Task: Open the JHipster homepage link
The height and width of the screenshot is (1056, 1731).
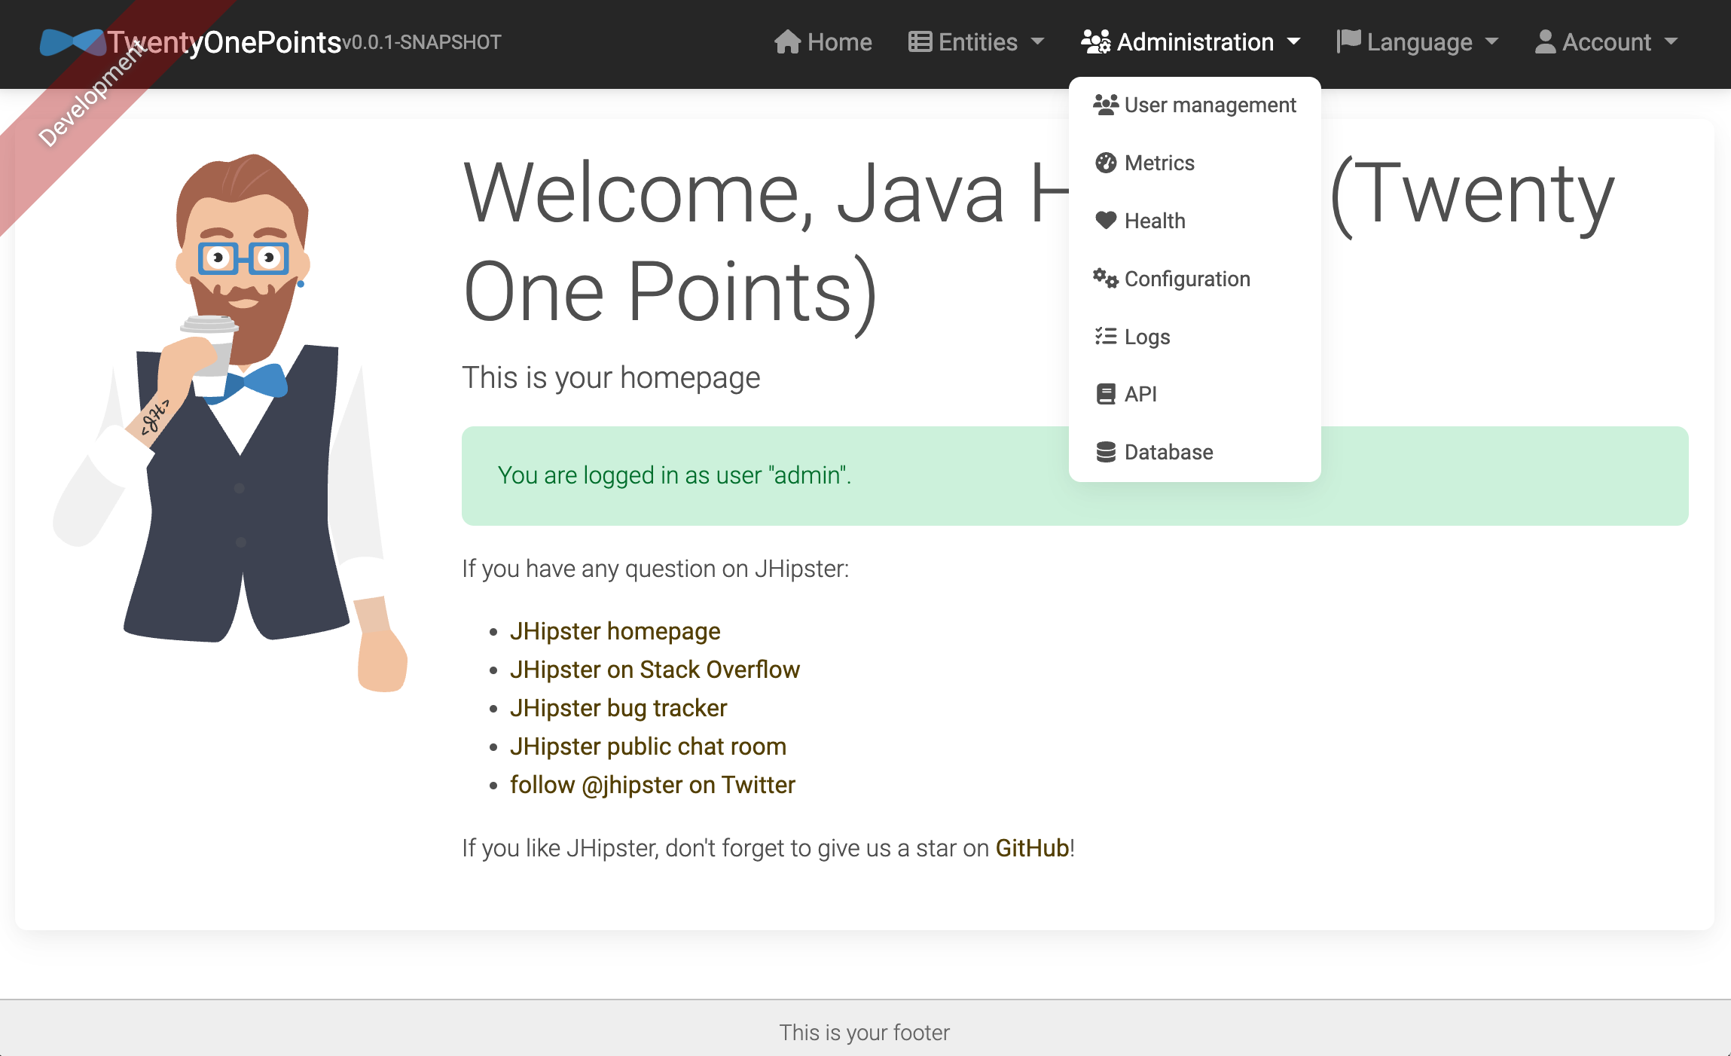Action: point(615,631)
